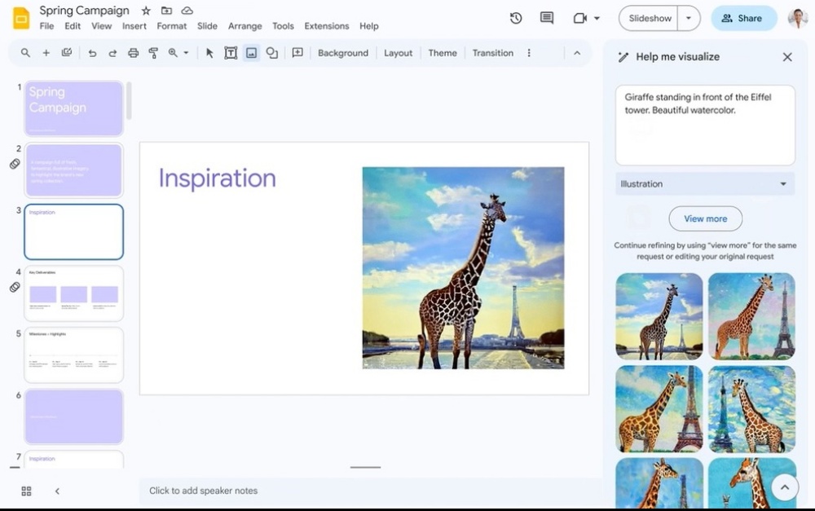This screenshot has width=815, height=511.
Task: Insert a text box
Action: coord(231,52)
